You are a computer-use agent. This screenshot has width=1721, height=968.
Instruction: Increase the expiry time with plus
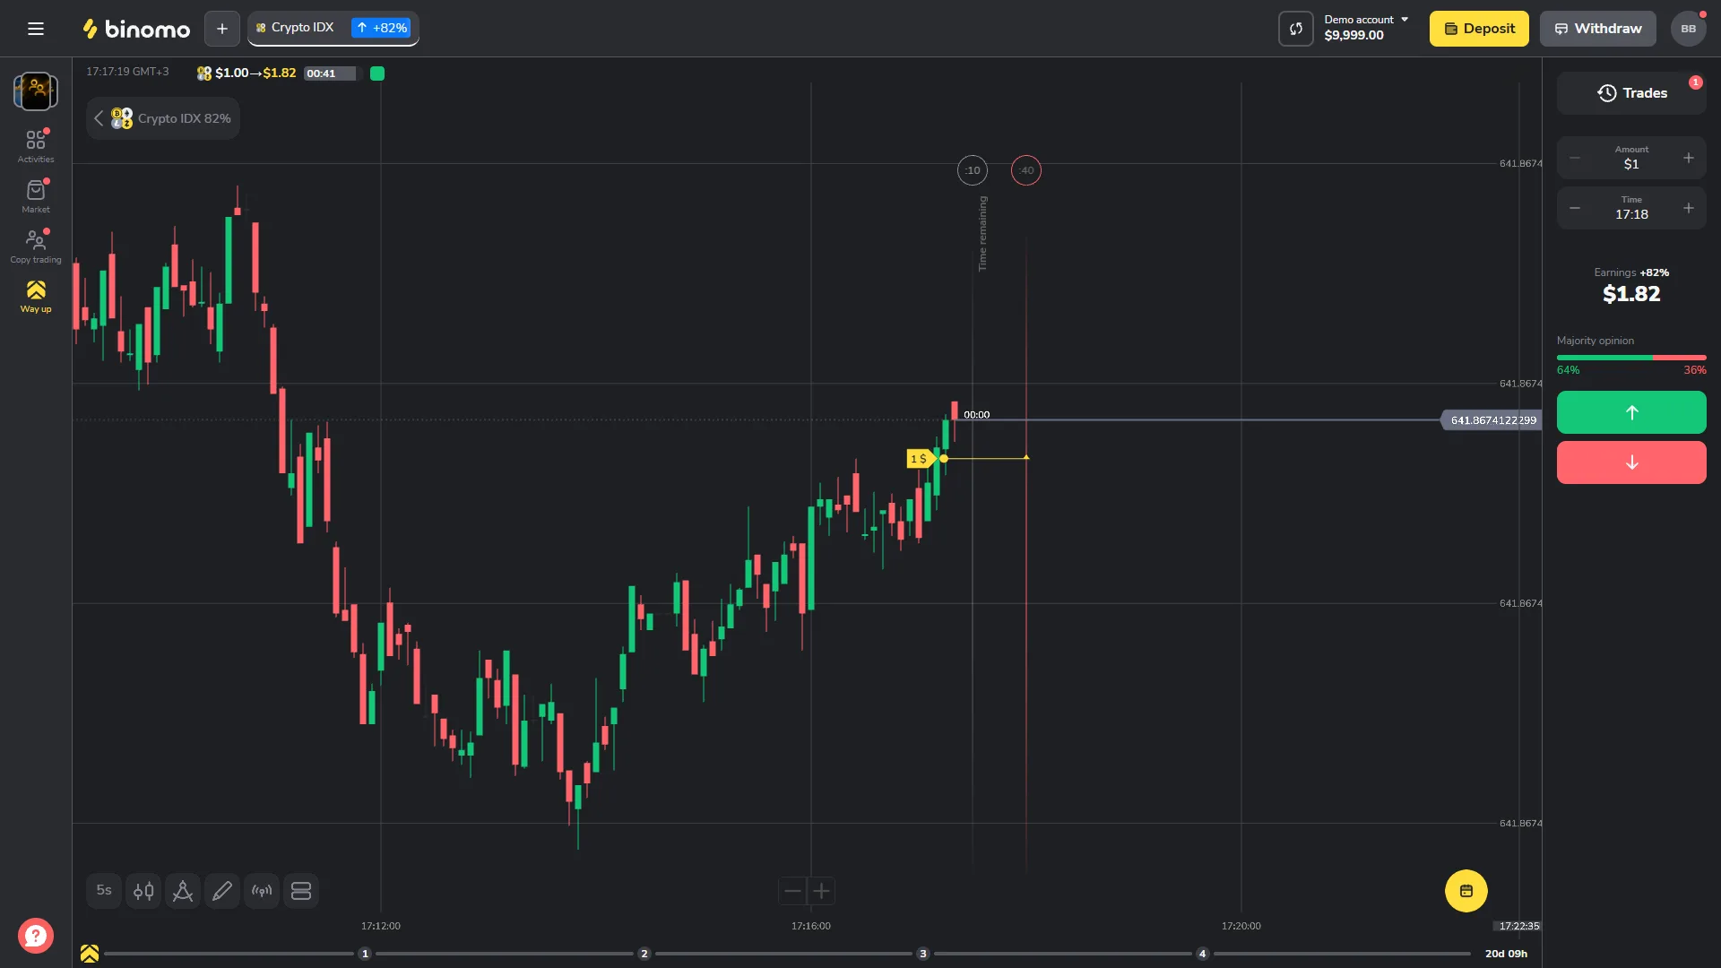tap(1688, 208)
